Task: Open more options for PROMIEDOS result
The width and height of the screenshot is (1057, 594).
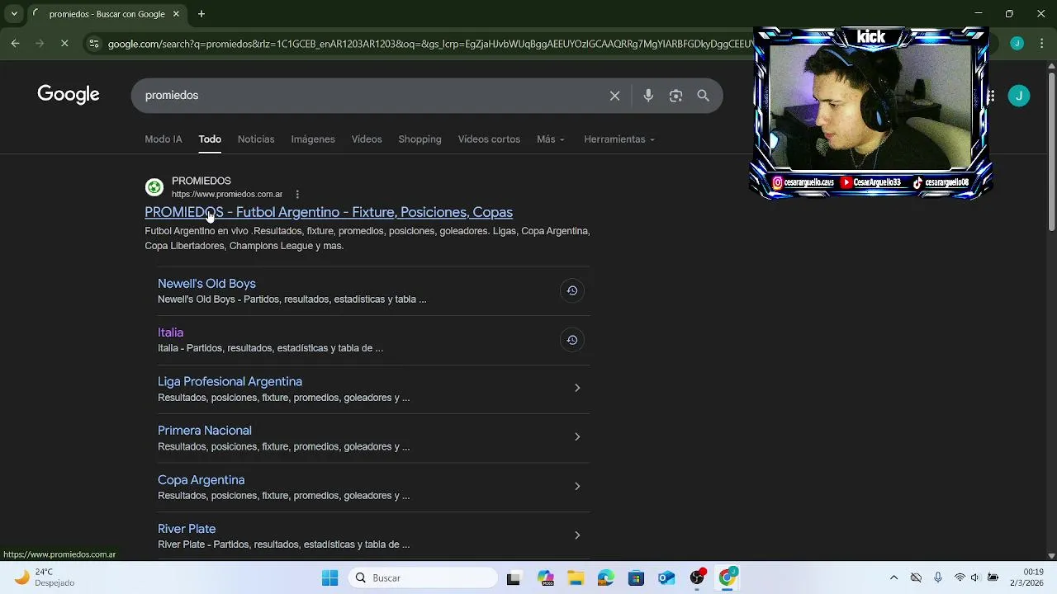Action: coord(297,195)
